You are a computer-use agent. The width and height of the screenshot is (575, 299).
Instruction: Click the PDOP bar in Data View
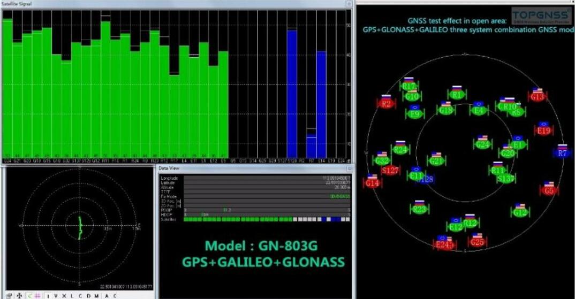267,210
